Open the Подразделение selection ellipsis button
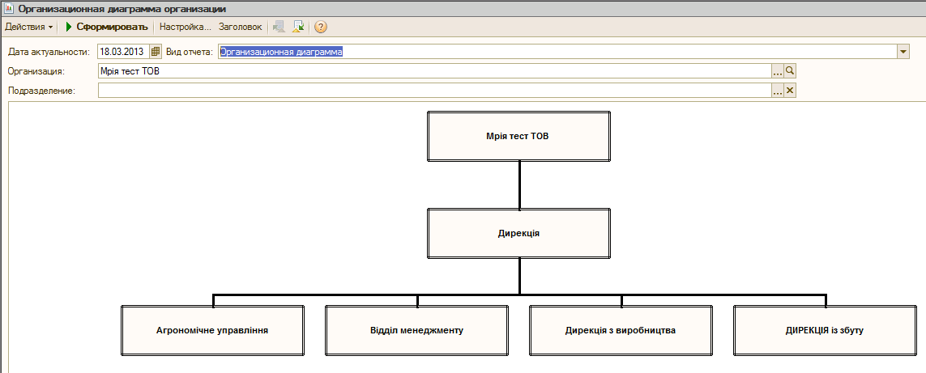The height and width of the screenshot is (373, 926). [x=778, y=91]
